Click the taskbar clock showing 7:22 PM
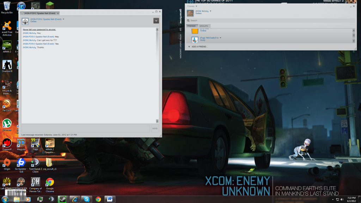The image size is (361, 203). [351, 199]
